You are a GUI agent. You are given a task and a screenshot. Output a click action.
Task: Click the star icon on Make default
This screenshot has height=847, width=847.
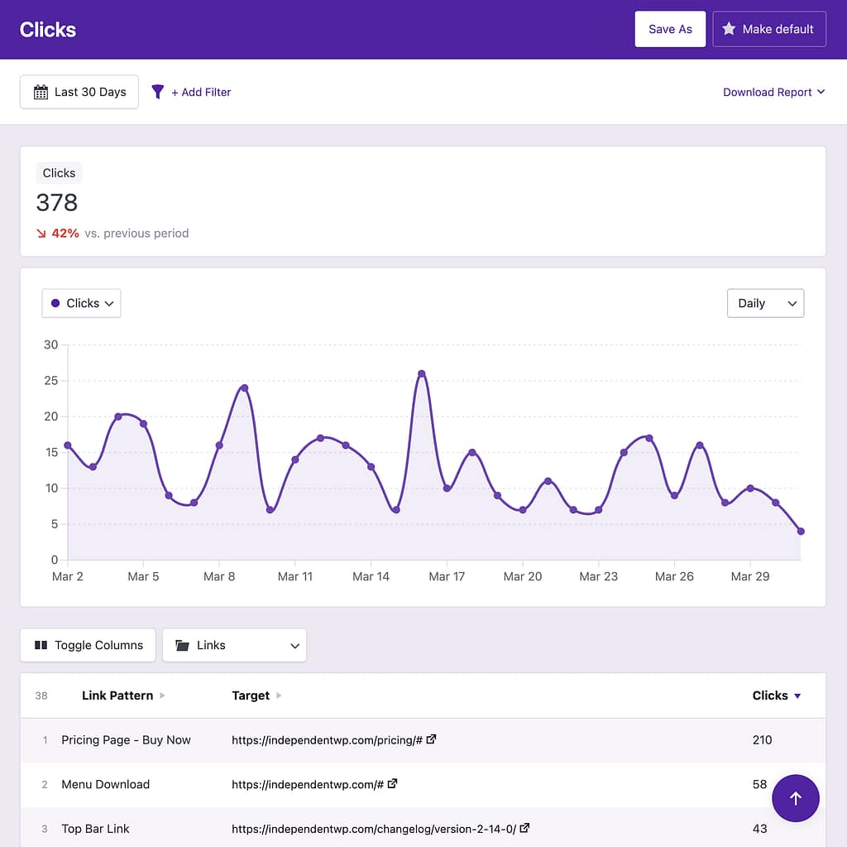729,28
